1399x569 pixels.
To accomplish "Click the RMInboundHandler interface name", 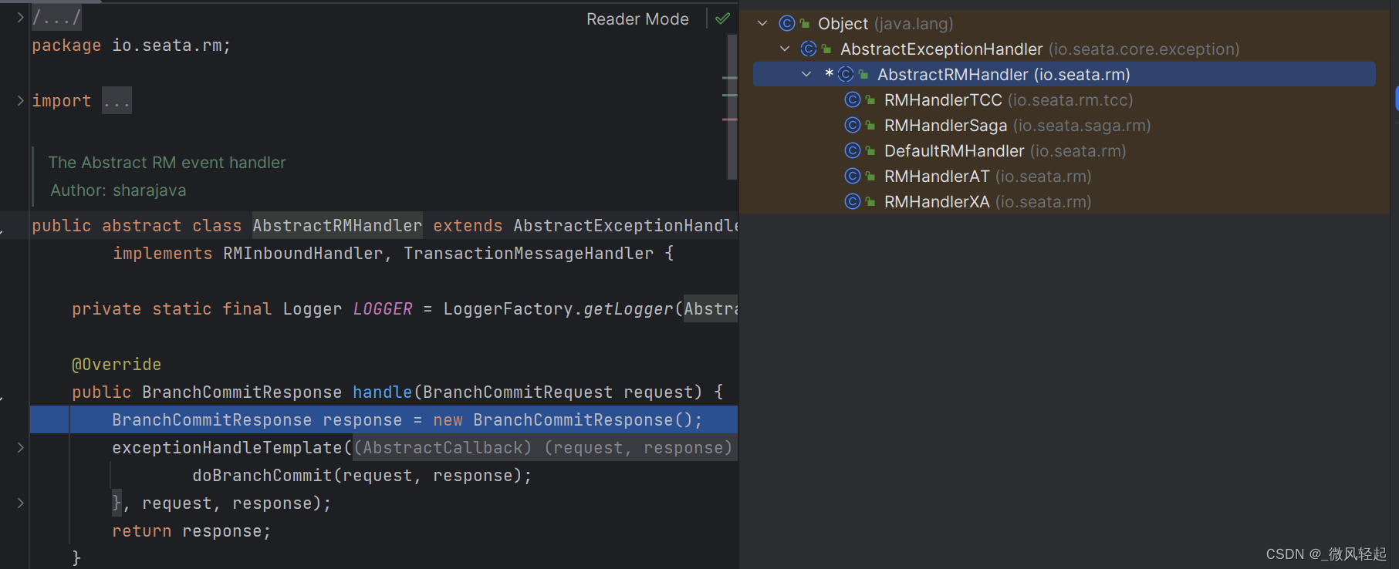I will (x=302, y=254).
